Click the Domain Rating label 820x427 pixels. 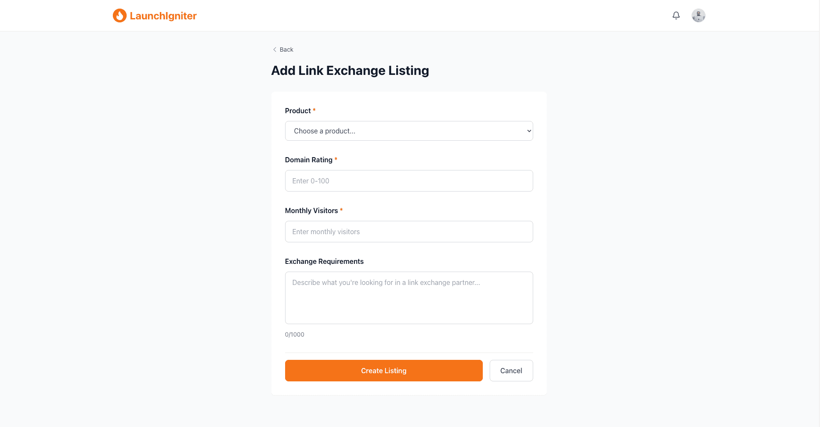point(308,160)
